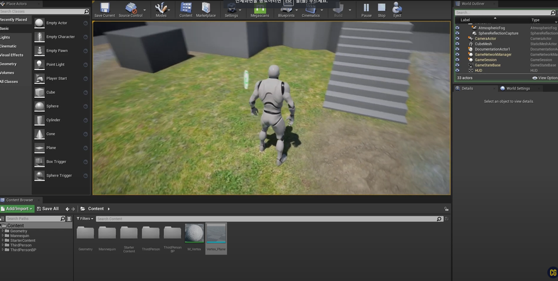The width and height of the screenshot is (558, 281).
Task: Toggle visibility of GameNetworkManager
Action: pyautogui.click(x=457, y=54)
